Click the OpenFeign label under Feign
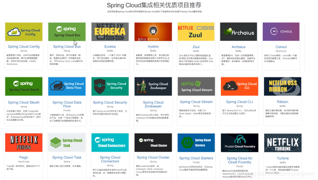Image resolution: width=318 pixels, height=180 pixels. pyautogui.click(x=24, y=162)
